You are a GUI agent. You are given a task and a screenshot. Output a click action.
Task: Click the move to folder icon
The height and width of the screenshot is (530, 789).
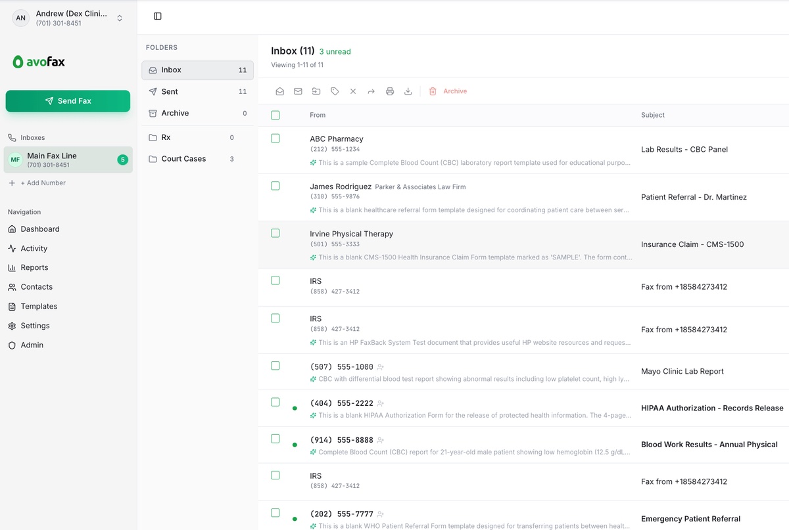tap(316, 91)
